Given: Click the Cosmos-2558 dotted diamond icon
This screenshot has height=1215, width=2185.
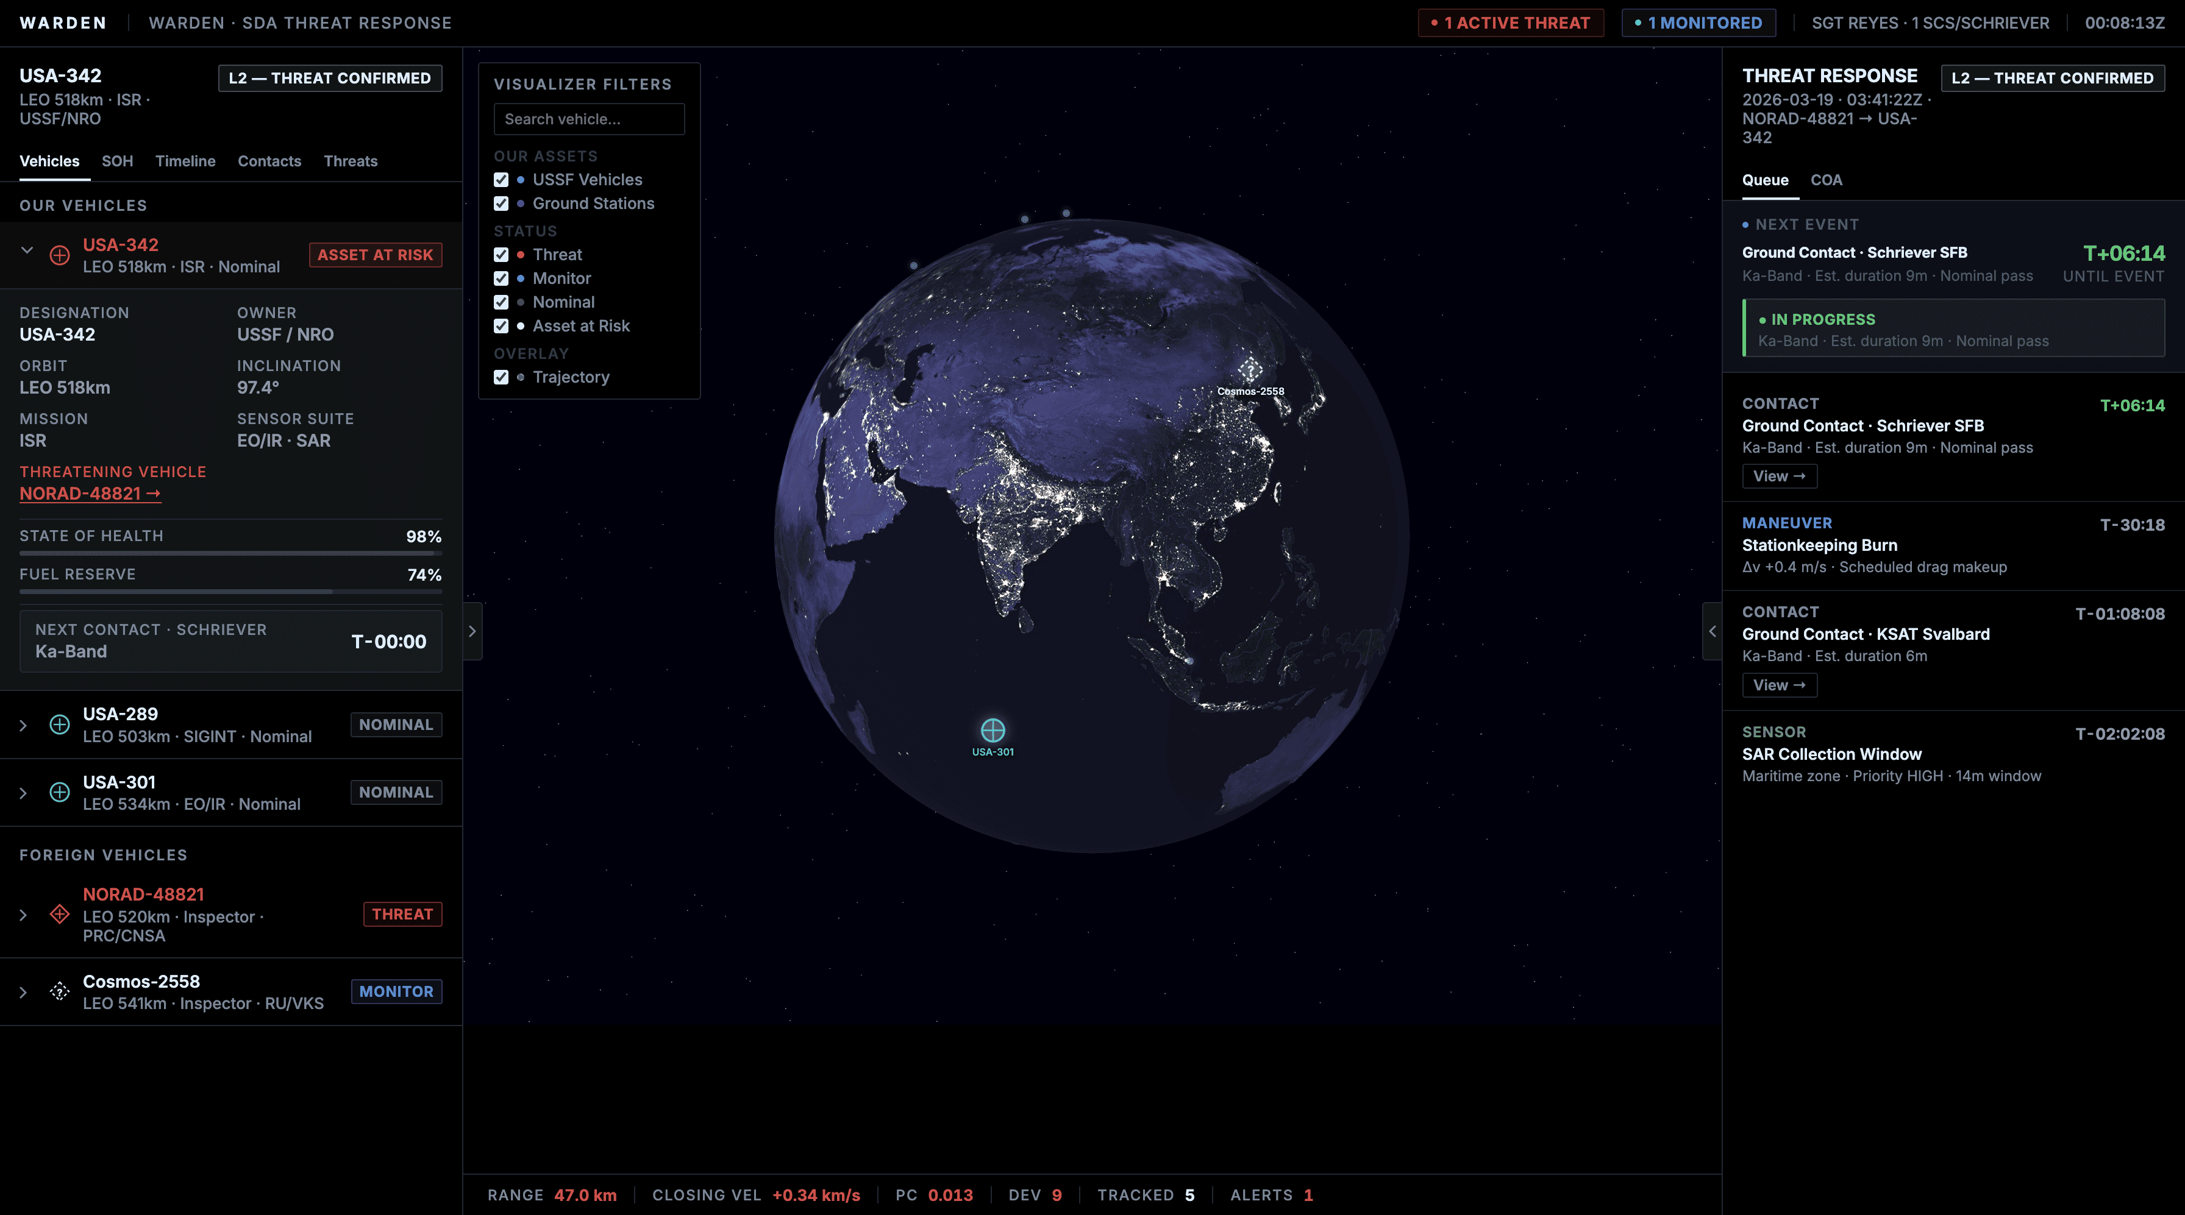Looking at the screenshot, I should [59, 991].
